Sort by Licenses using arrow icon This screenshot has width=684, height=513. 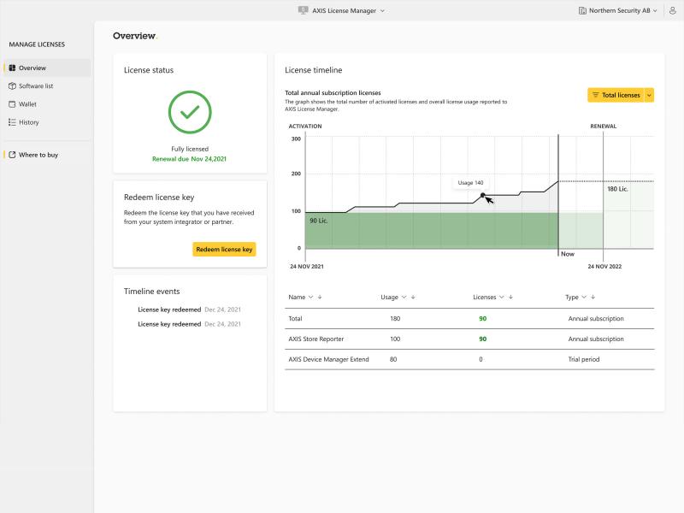click(x=510, y=297)
